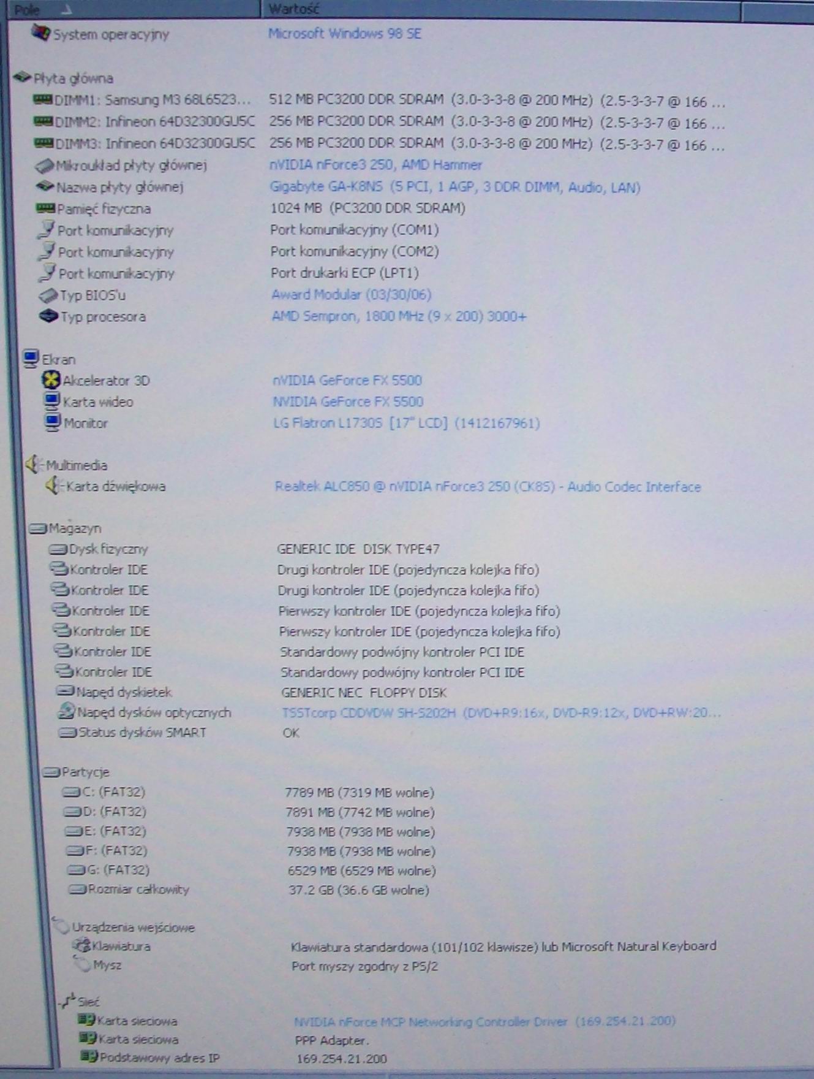The height and width of the screenshot is (1079, 814).
Task: Click the COM1 port connector icon
Action: pos(46,230)
